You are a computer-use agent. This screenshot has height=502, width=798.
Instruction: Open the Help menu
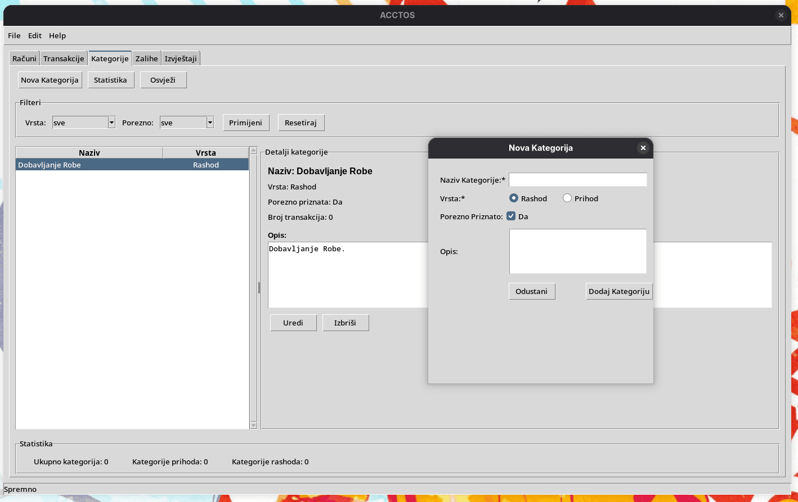coord(57,35)
